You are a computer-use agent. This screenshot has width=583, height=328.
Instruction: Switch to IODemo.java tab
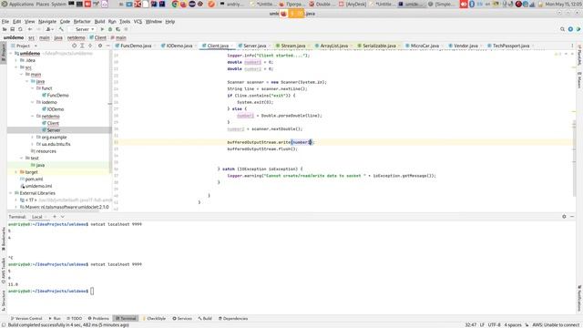[179, 46]
